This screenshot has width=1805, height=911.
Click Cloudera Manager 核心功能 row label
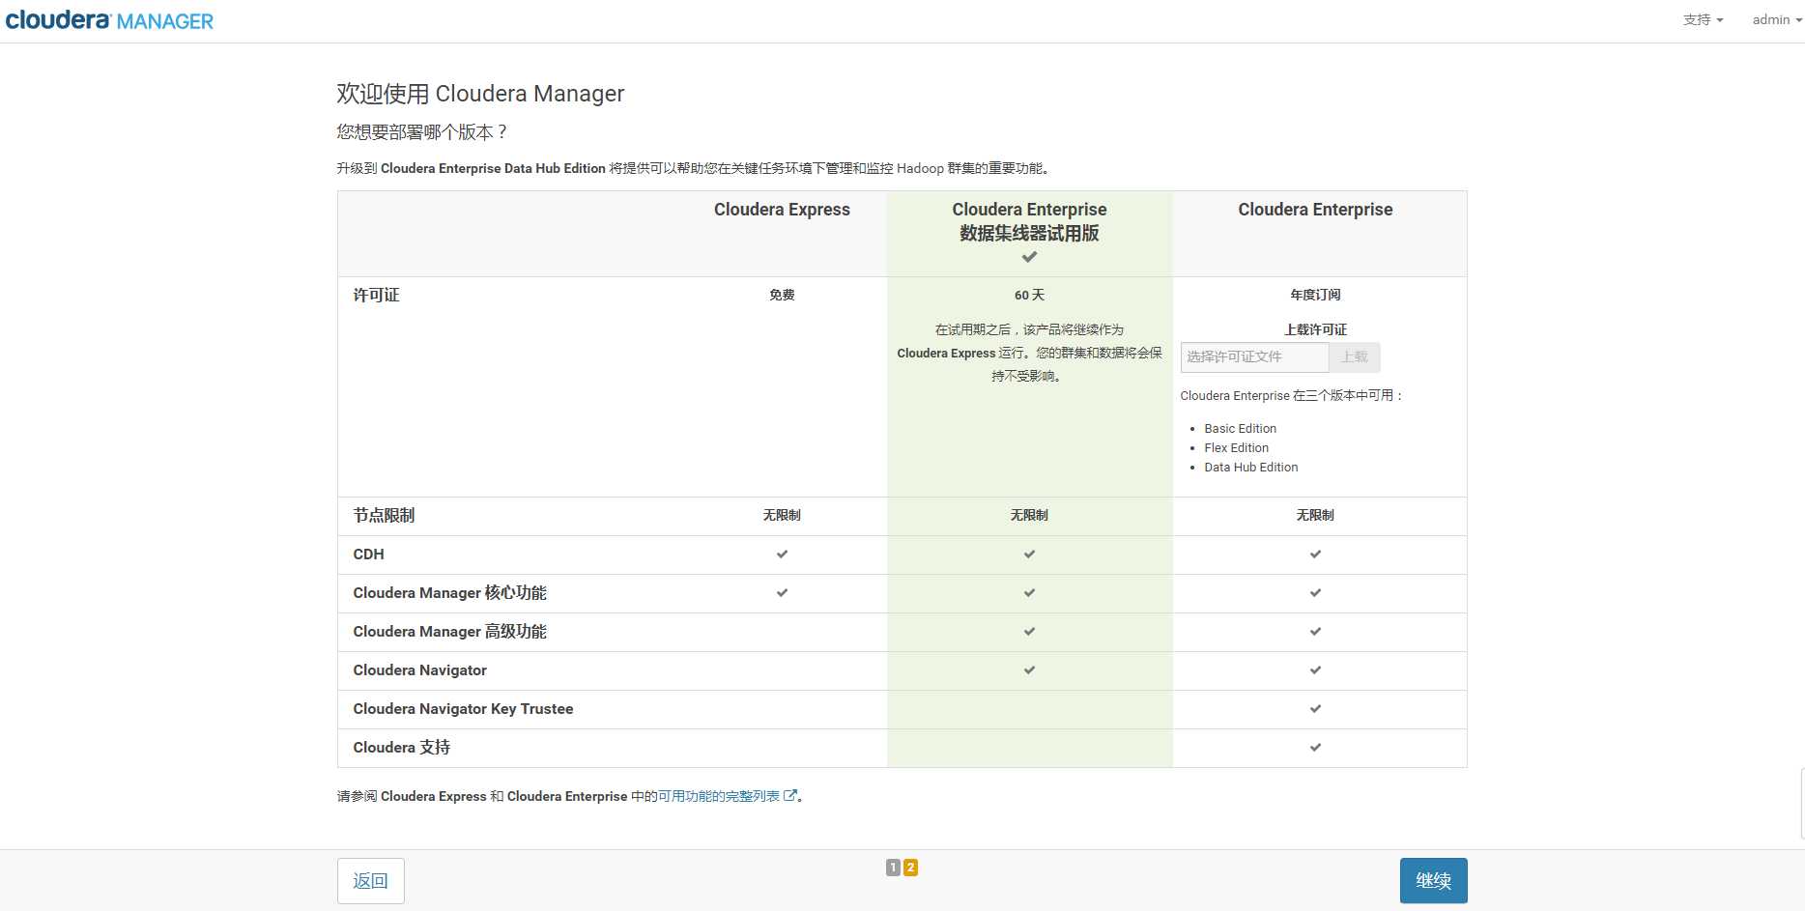tap(449, 593)
